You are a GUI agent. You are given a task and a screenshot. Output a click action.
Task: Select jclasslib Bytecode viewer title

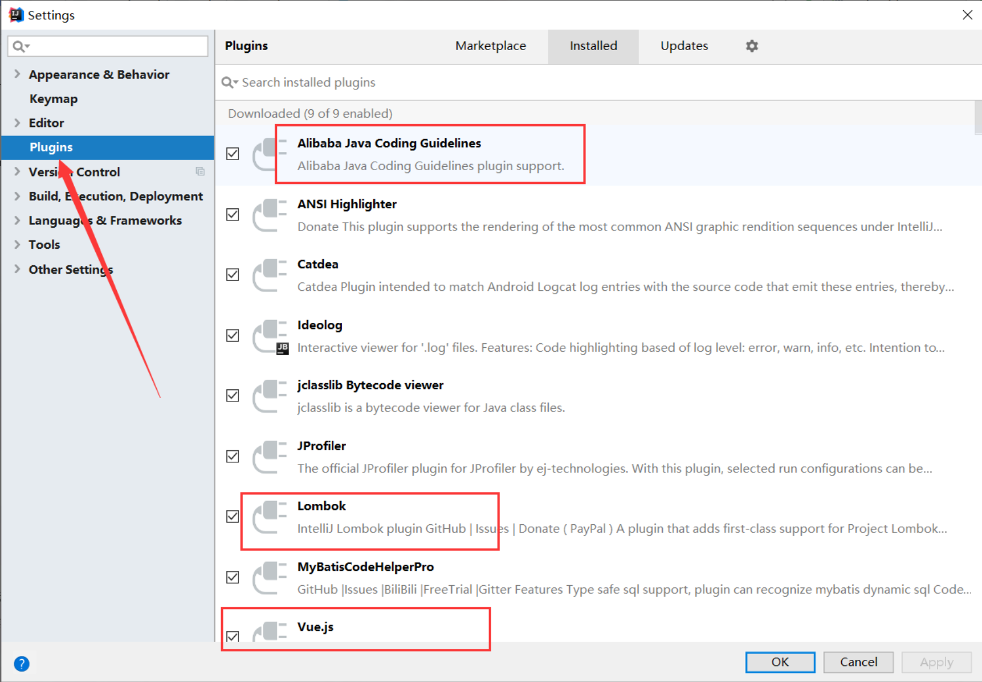[x=370, y=385]
